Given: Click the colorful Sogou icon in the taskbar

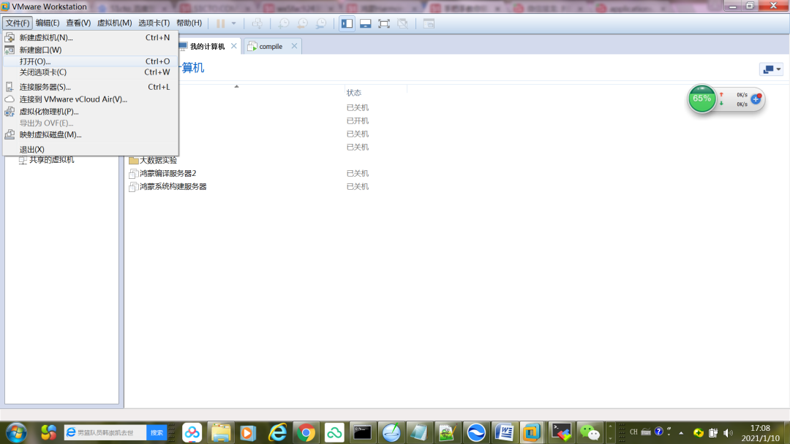Looking at the screenshot, I should (x=48, y=432).
